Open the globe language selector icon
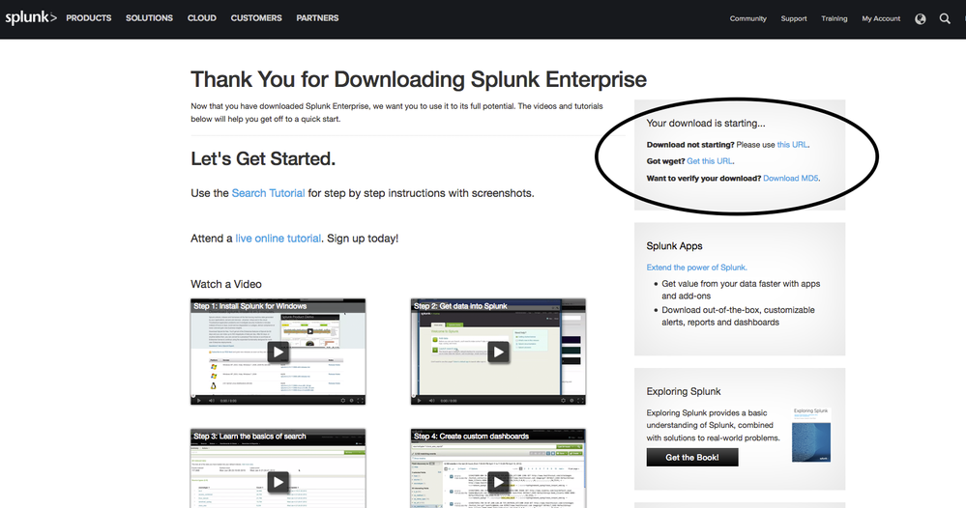The height and width of the screenshot is (508, 966). coord(920,18)
